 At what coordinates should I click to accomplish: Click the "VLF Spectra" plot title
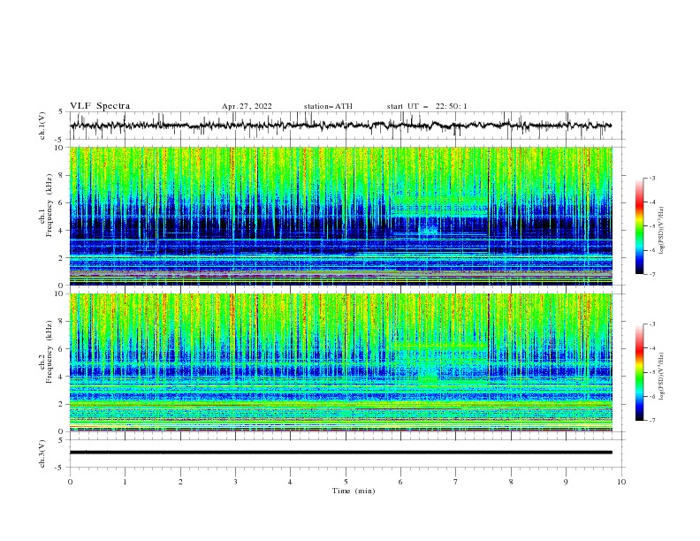100,106
